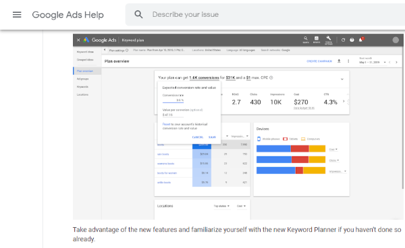The height and width of the screenshot is (248, 405).
Task: Click the search magnifier icon in Help
Action: click(138, 14)
